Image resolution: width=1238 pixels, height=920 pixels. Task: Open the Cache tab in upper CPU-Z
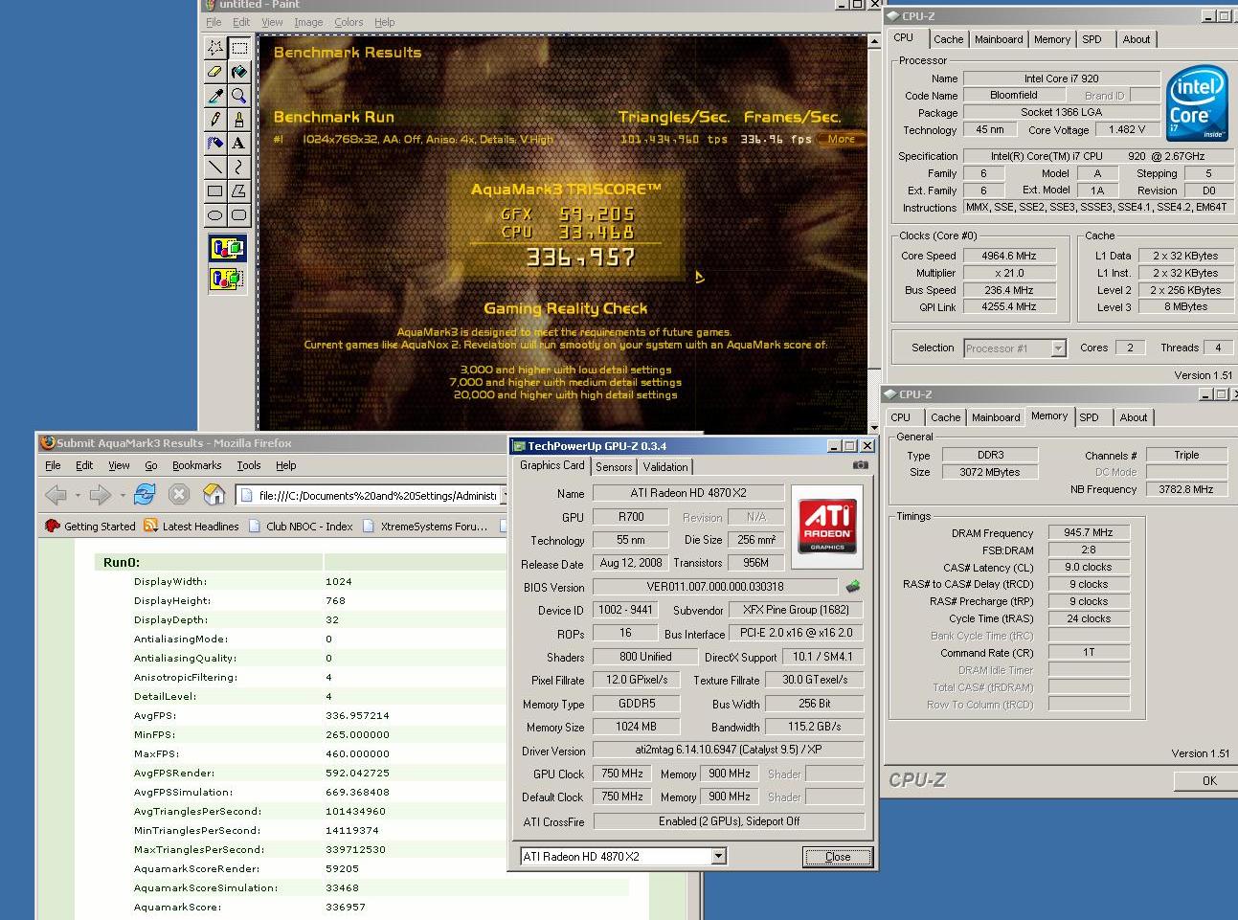pyautogui.click(x=948, y=39)
